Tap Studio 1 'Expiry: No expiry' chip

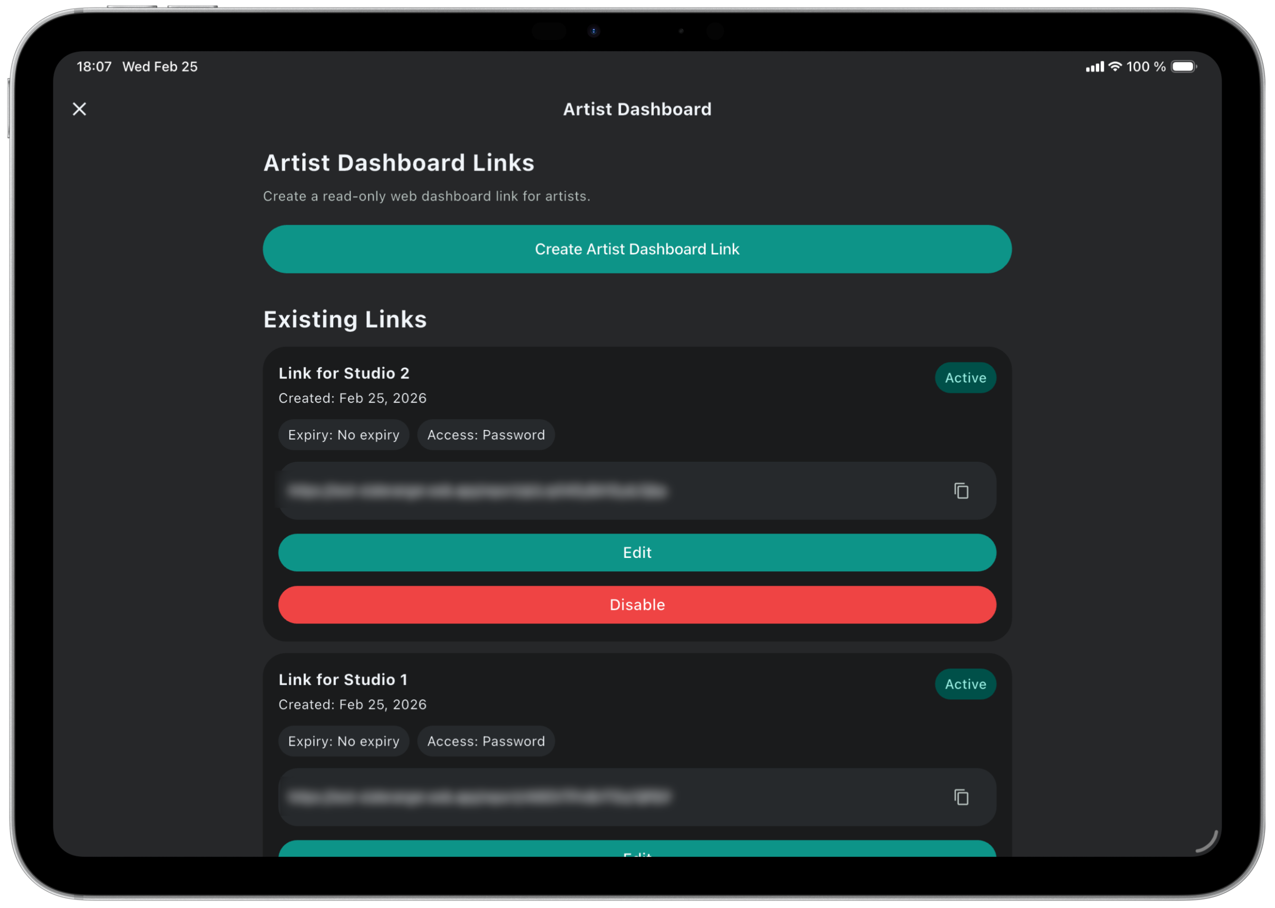(x=343, y=741)
